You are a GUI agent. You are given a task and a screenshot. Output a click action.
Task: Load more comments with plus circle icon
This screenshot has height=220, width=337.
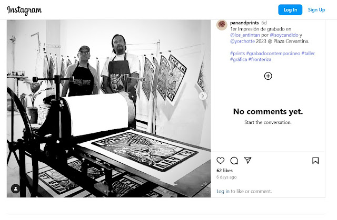(268, 76)
